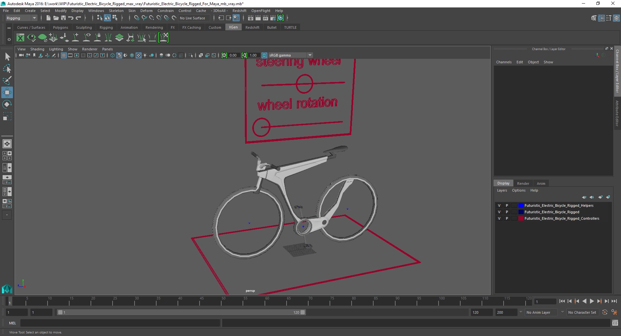621x336 pixels.
Task: Open the Skeleton menu
Action: click(116, 11)
